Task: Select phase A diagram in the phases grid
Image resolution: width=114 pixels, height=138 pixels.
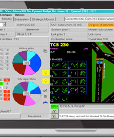Action: [59, 65]
